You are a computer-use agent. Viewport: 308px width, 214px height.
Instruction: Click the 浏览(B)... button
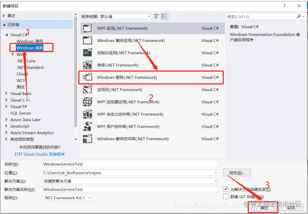coord(237,173)
